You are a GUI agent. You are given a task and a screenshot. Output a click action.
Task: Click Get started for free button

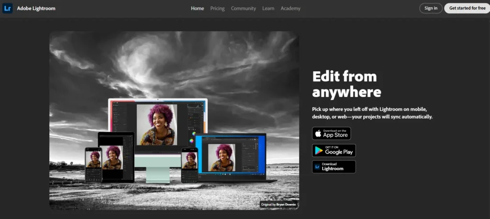pos(467,8)
